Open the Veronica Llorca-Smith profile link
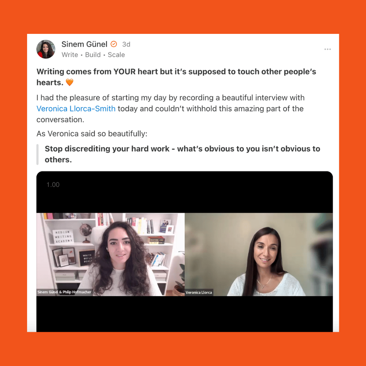 point(76,108)
